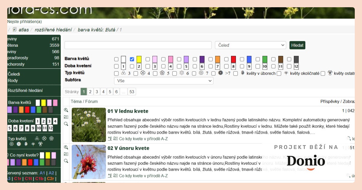Enable the red flower color checkbox
The width and height of the screenshot is (362, 190).
[226, 59]
